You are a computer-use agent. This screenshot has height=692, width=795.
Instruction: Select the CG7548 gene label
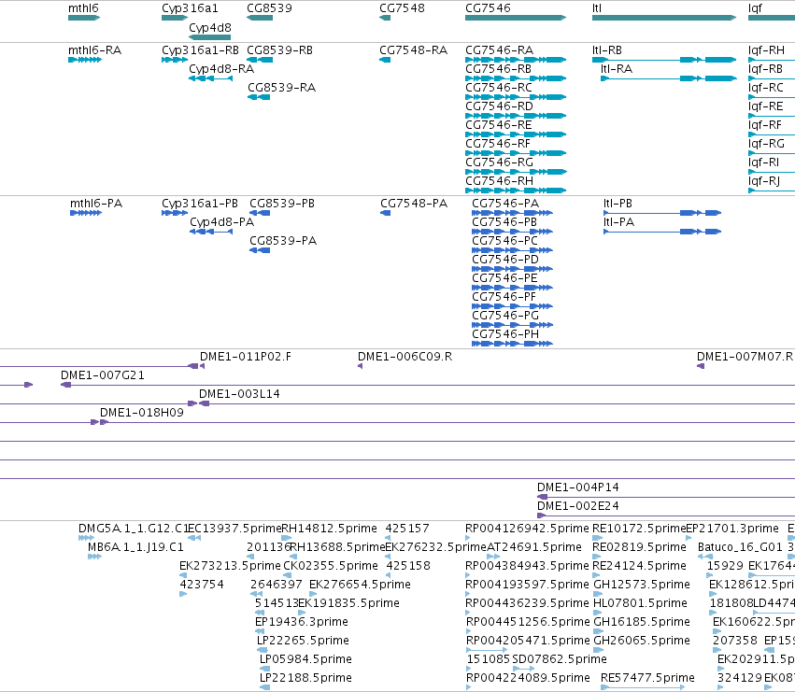click(402, 8)
